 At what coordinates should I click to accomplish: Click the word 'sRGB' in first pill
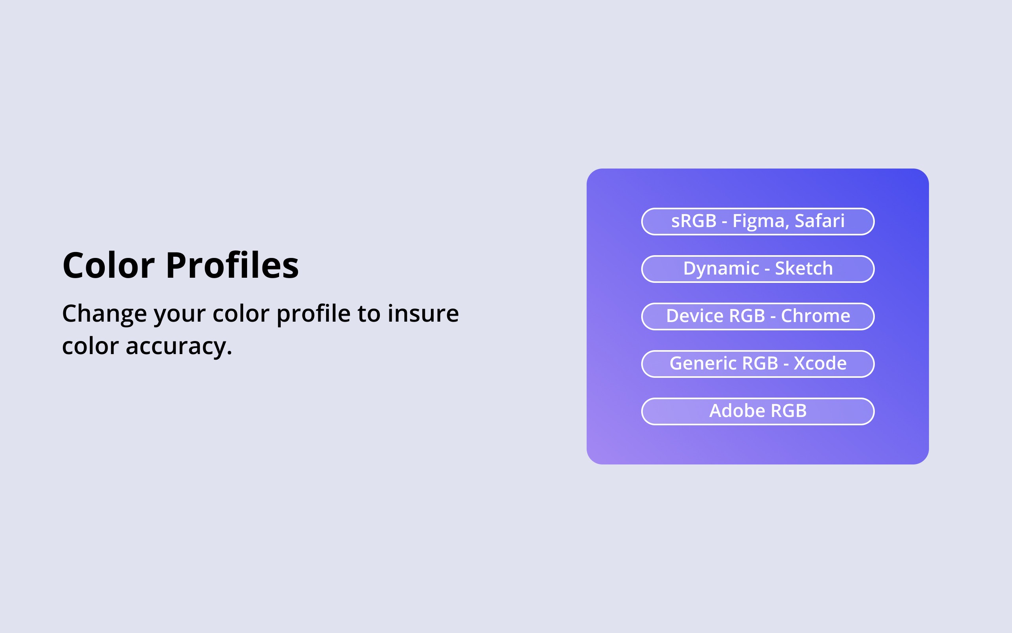(694, 221)
